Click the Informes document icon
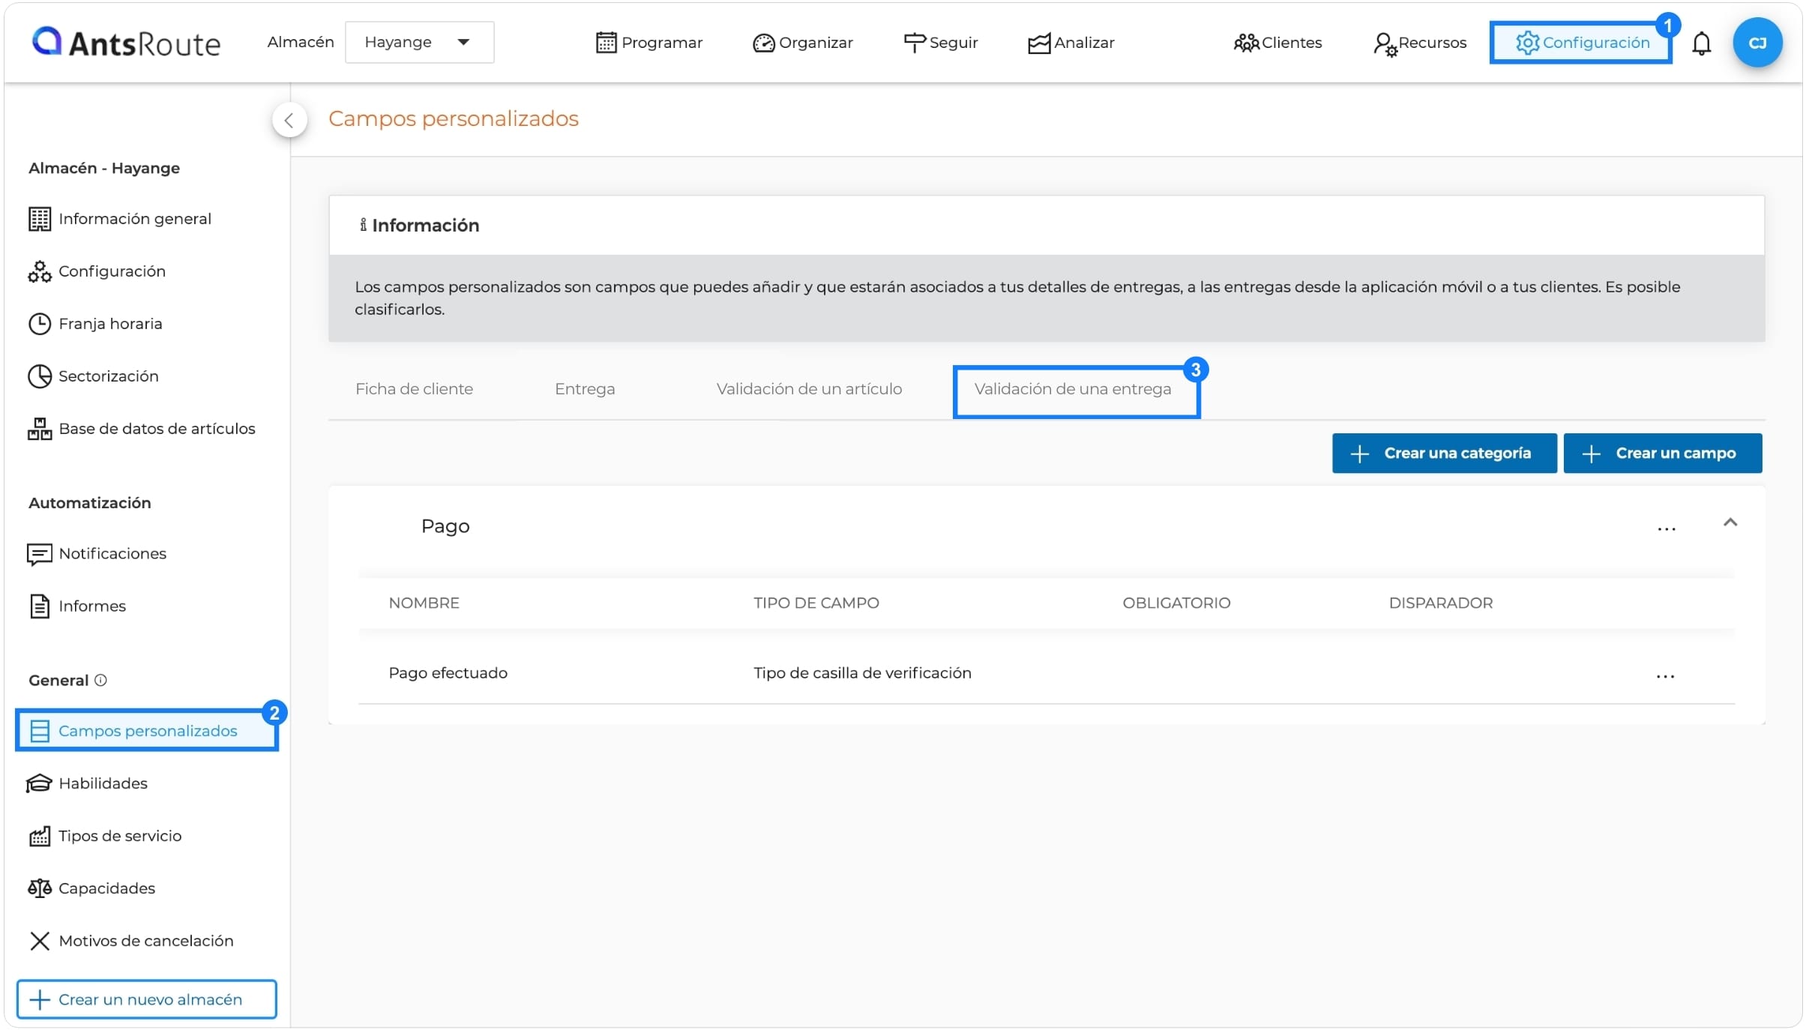The width and height of the screenshot is (1806, 1030). (x=40, y=606)
